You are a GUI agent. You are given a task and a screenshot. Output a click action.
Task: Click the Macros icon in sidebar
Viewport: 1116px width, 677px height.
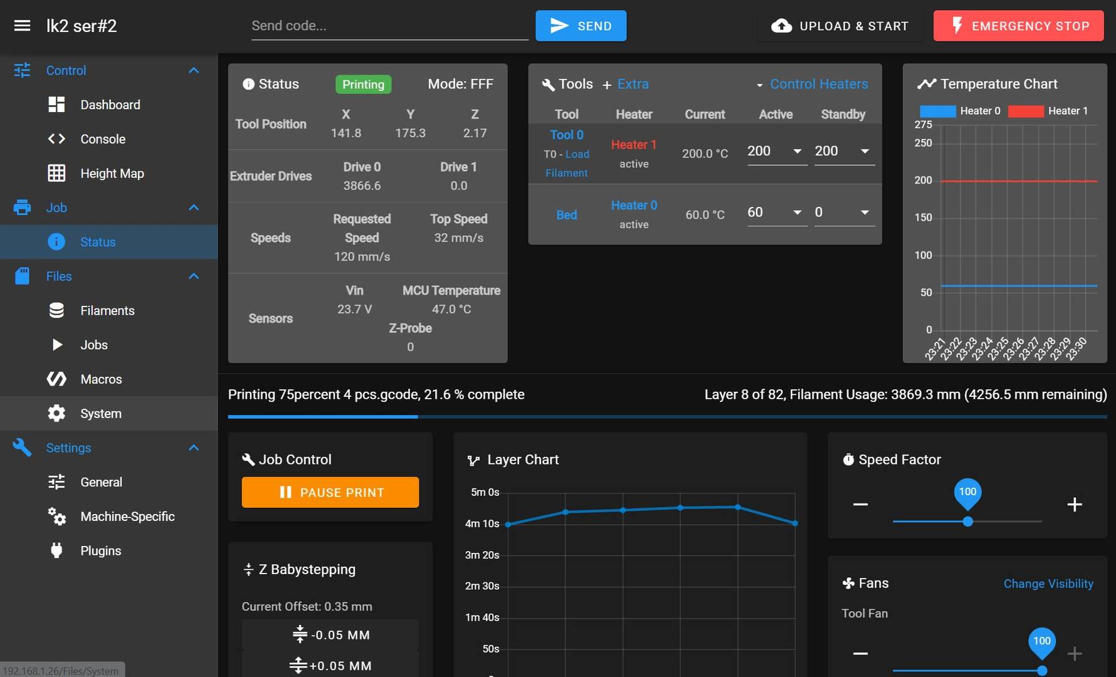56,379
